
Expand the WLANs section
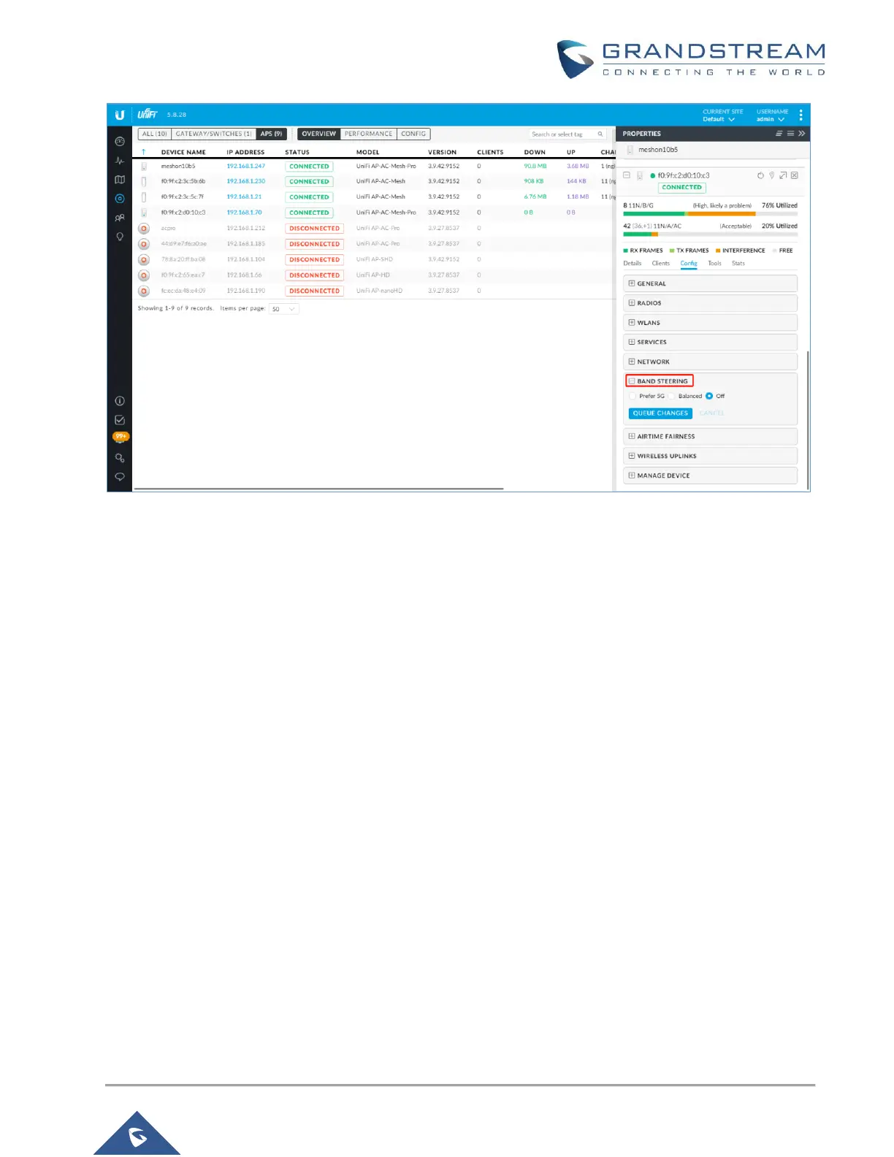point(710,323)
